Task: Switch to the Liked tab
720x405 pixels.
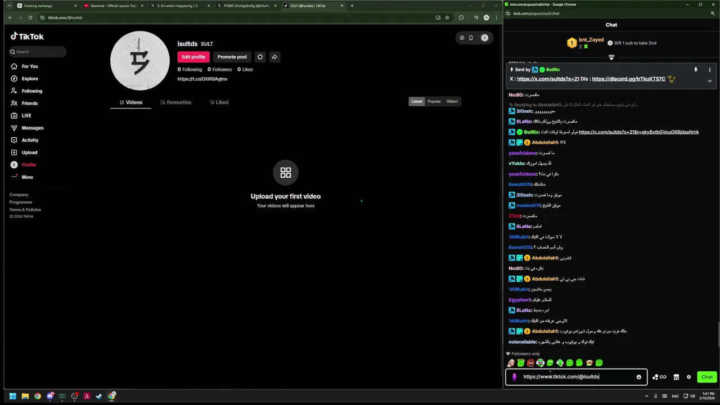Action: 219,102
